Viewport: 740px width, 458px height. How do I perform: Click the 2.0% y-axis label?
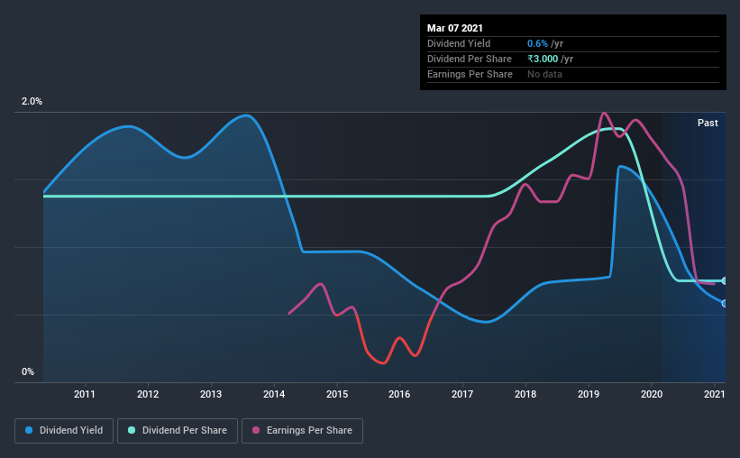pos(32,102)
